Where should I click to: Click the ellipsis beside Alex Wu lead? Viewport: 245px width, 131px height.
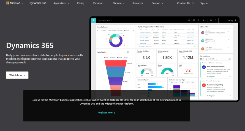[x=228, y=31]
